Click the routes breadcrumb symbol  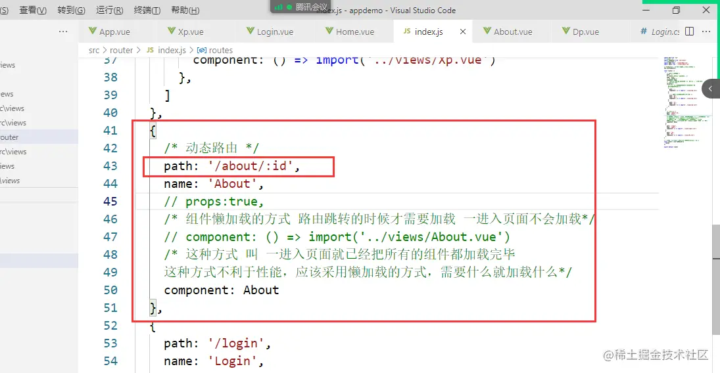(x=215, y=50)
